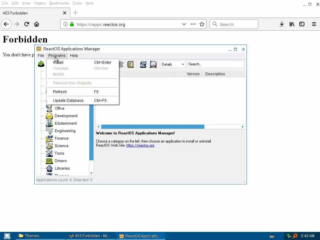Click the keyboard layout tray icon
This screenshot has width=320, height=240.
click(x=272, y=236)
